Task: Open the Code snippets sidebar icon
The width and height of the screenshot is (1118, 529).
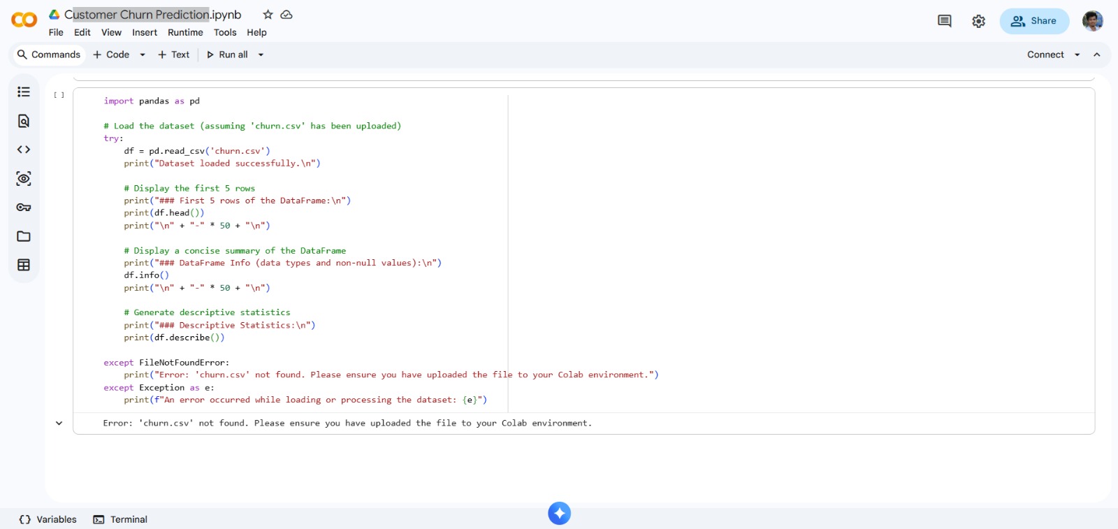Action: [x=24, y=150]
